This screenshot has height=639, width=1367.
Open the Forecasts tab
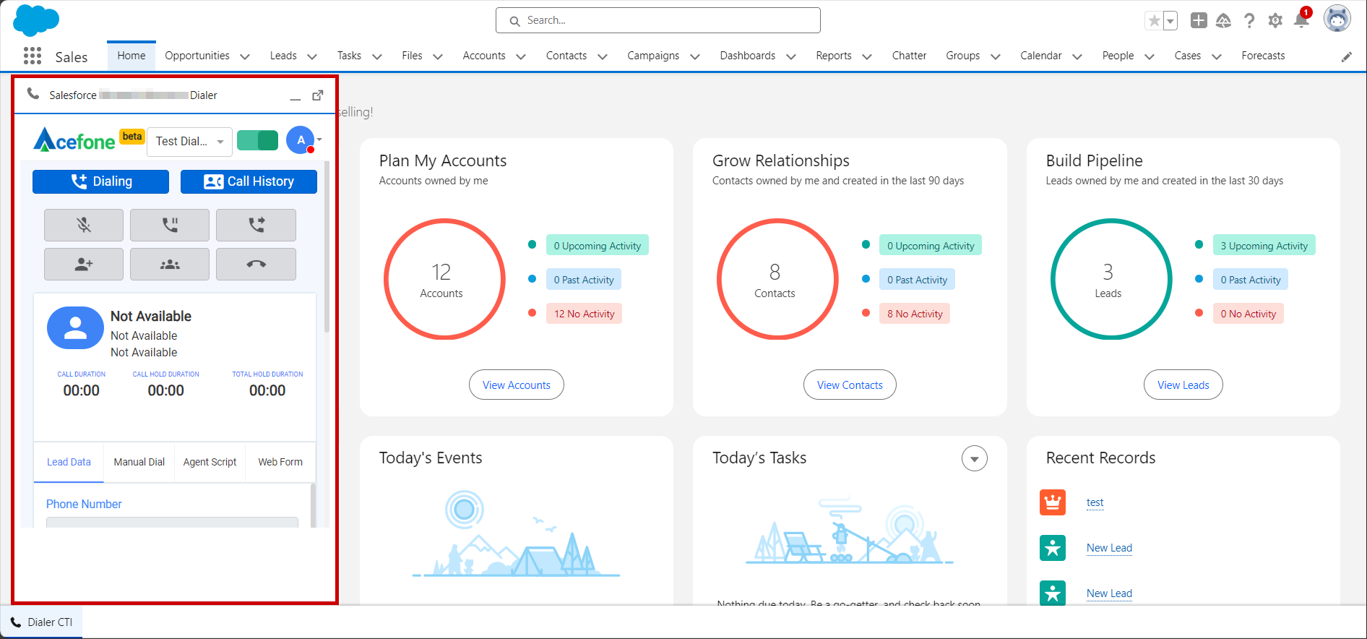click(1263, 56)
